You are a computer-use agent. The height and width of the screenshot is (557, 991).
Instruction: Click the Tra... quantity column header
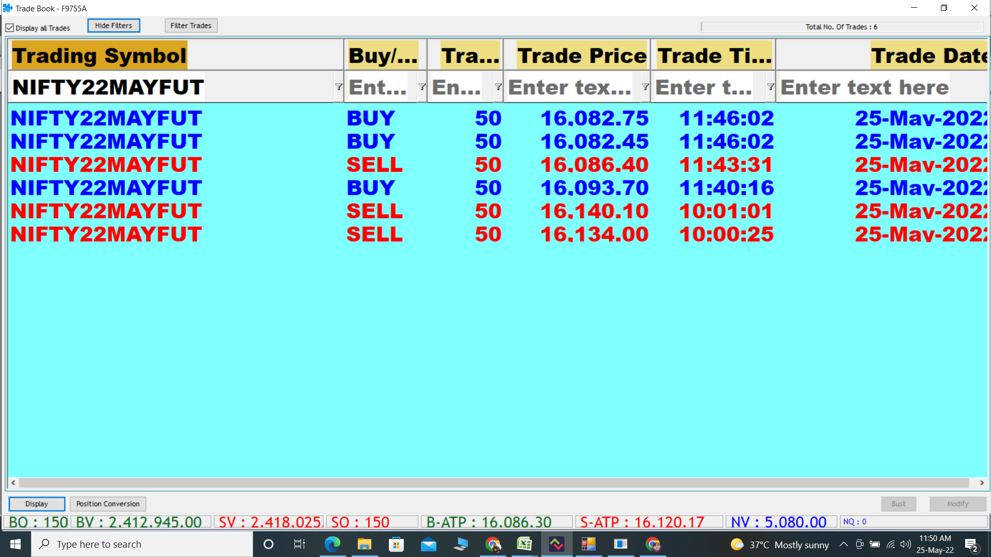(465, 55)
